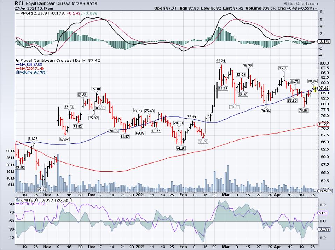Click the -0.178 tag on PPO right axis

(325, 41)
